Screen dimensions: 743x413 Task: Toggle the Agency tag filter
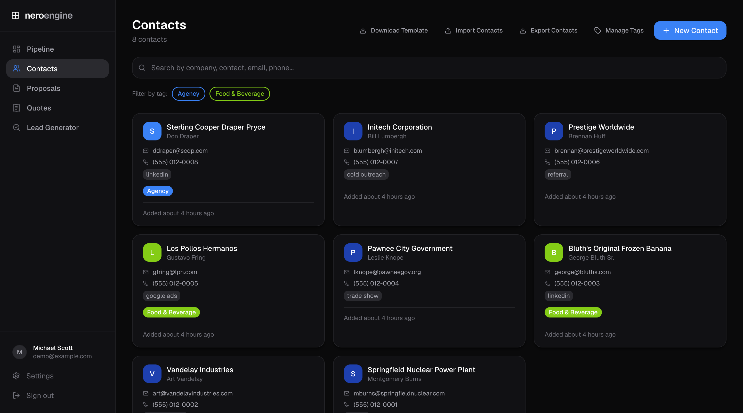point(188,93)
